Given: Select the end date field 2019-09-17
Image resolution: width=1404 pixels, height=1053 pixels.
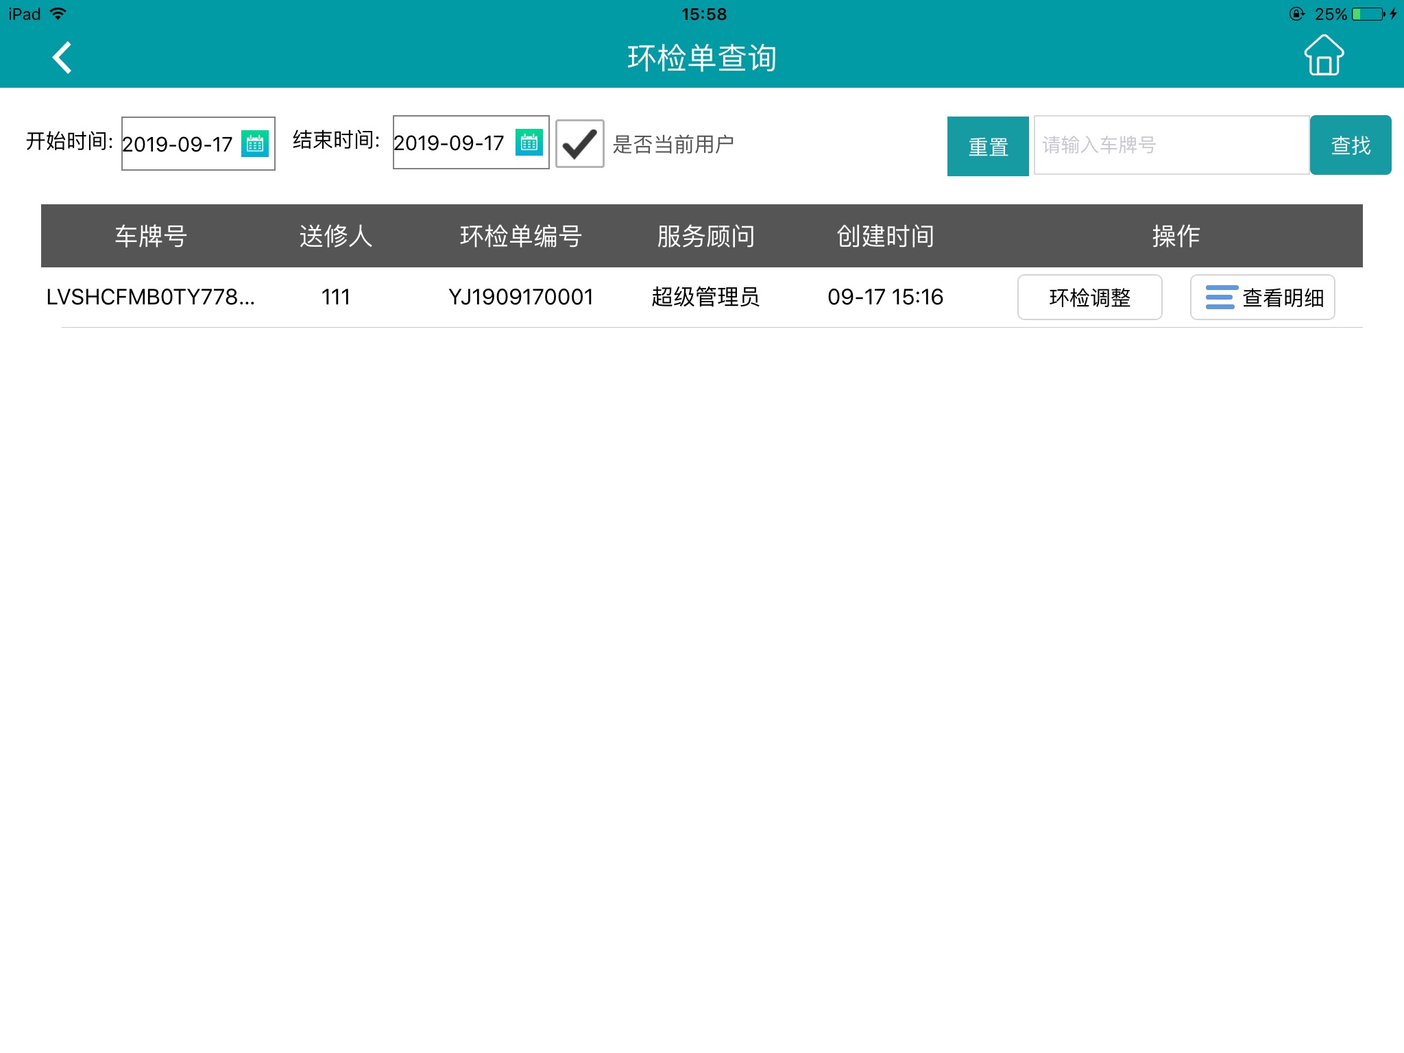Looking at the screenshot, I should (x=471, y=142).
